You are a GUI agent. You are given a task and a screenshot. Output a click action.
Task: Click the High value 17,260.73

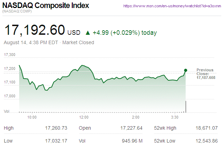click(x=56, y=128)
